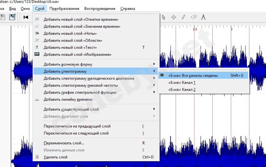This screenshot has width=266, height=167.
Task: Expand спектограмму мелодического диапазона submenu
Action: [x=96, y=78]
